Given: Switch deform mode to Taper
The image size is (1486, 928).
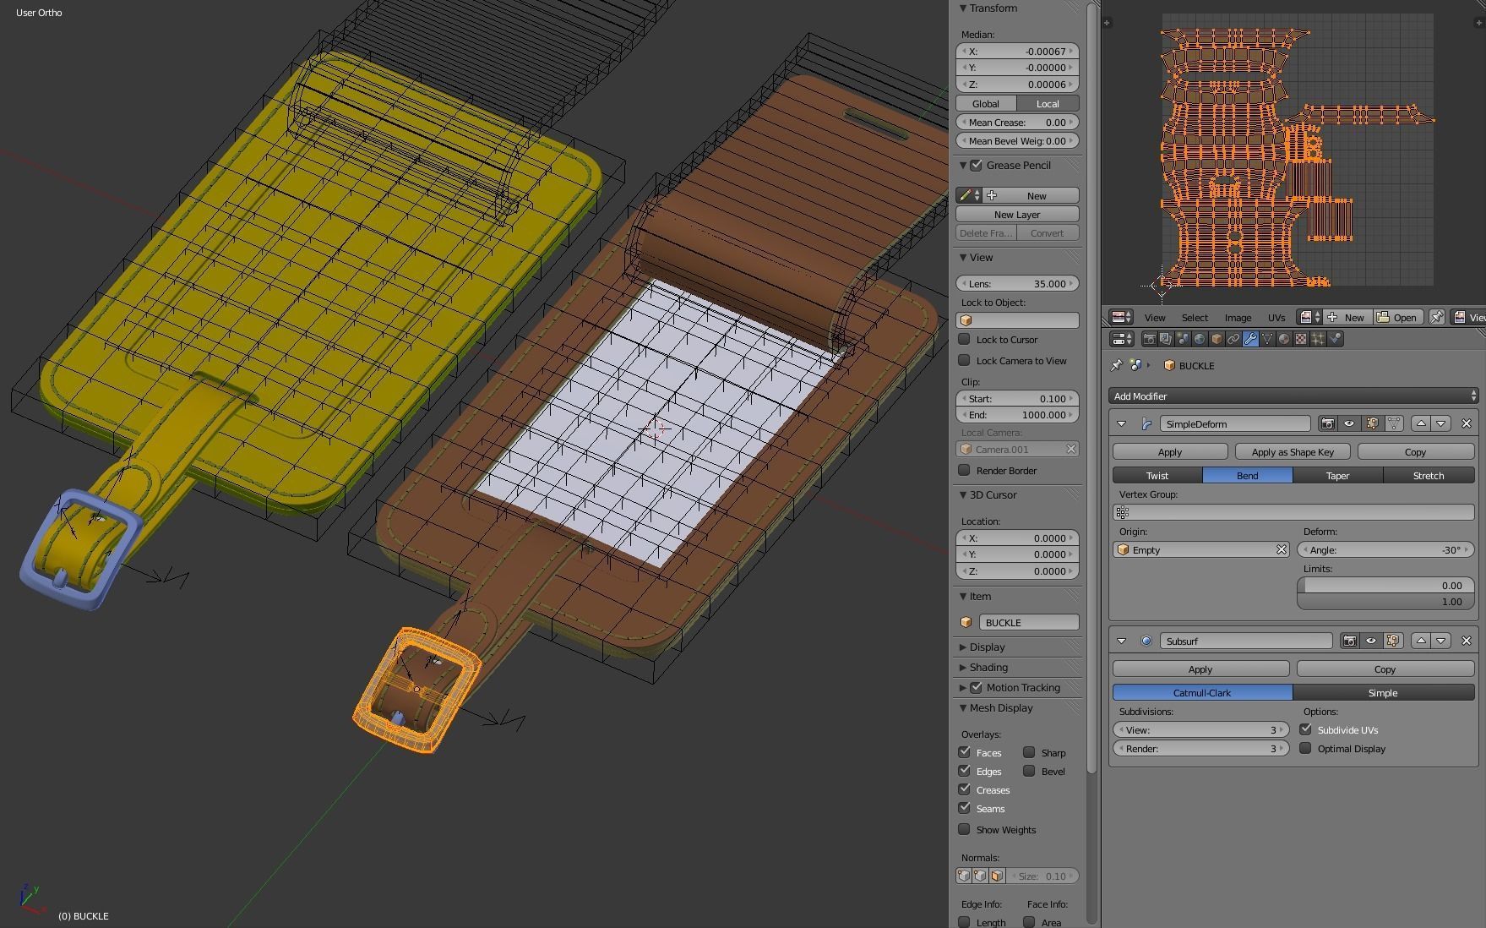Looking at the screenshot, I should click(1337, 476).
